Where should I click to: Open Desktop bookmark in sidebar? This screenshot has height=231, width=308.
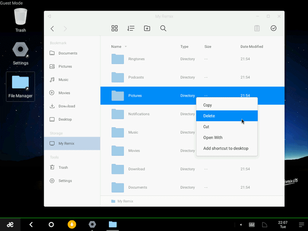pos(72,119)
